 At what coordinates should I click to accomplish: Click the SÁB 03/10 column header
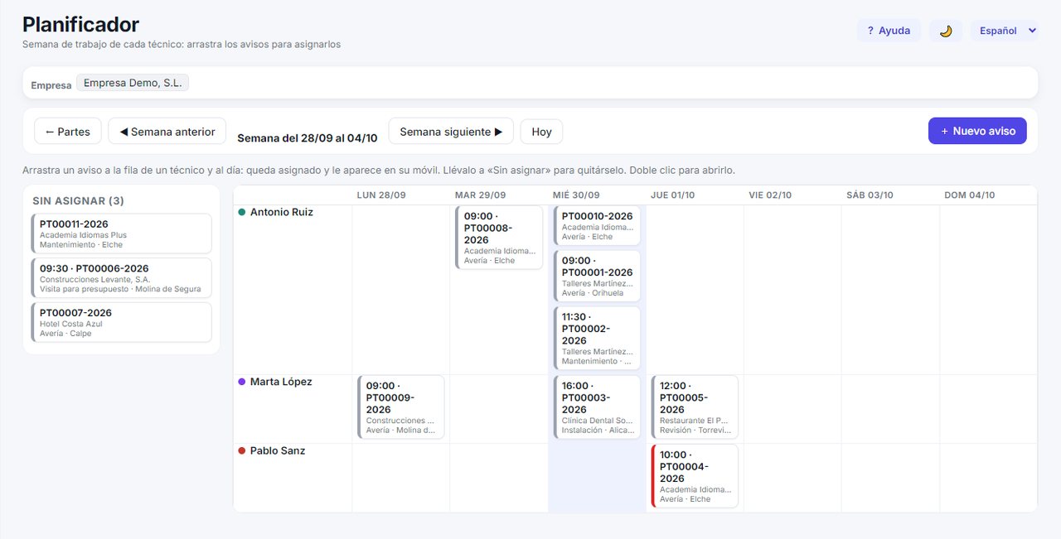[870, 195]
